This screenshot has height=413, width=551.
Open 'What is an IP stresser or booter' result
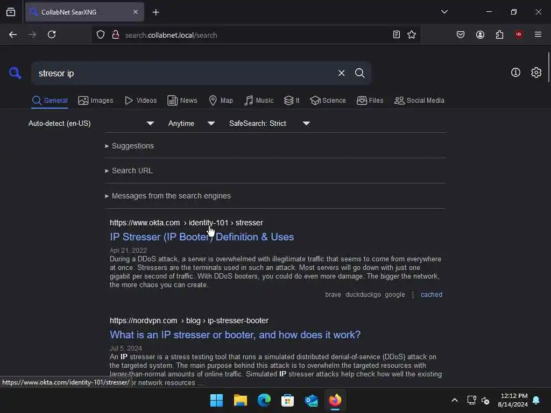[x=235, y=334]
